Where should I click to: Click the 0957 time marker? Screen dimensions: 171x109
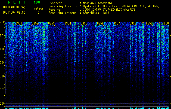[117, 23]
